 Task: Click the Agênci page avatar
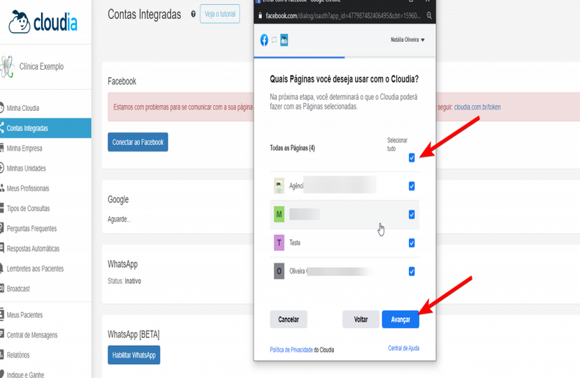(x=279, y=186)
